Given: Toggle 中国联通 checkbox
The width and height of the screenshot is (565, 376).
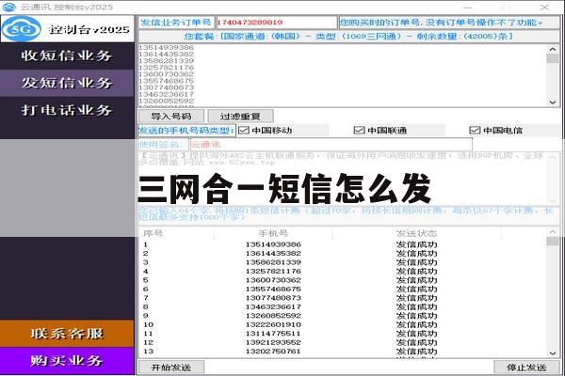Looking at the screenshot, I should (x=360, y=131).
